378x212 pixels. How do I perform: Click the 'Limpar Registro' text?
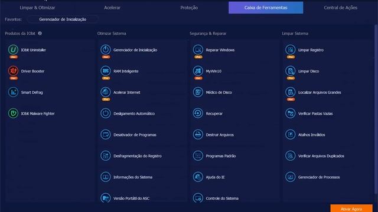pyautogui.click(x=311, y=50)
